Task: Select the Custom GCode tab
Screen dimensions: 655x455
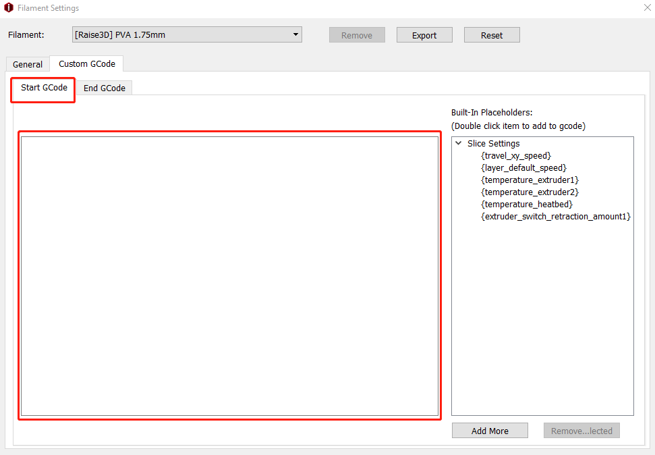Action: coord(87,63)
